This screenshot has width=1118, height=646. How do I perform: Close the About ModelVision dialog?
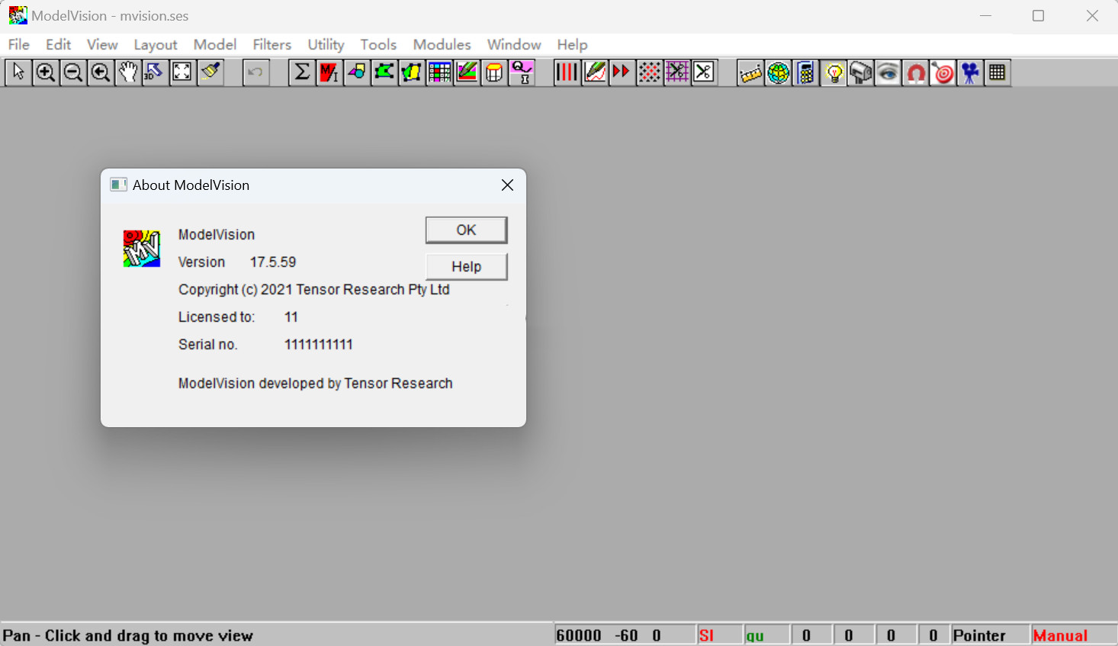507,185
